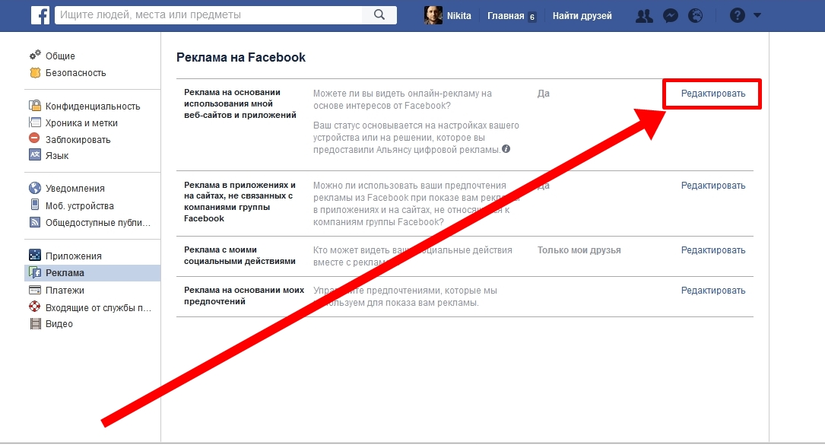Open Найти друзей in the top bar
Viewport: 825px width, 445px height.
[x=582, y=15]
